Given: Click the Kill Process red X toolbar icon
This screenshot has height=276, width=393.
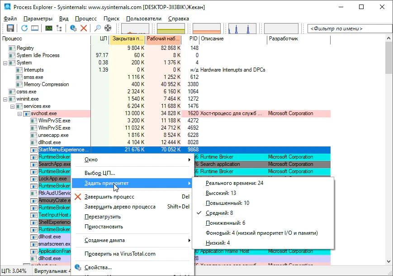Looking at the screenshot, I should pyautogui.click(x=84, y=28).
